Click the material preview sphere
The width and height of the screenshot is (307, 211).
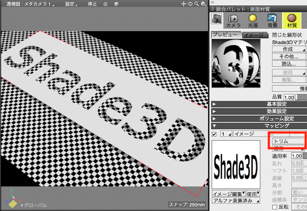tap(236, 63)
